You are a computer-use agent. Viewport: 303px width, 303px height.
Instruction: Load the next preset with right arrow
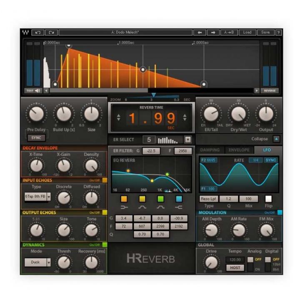213,33
